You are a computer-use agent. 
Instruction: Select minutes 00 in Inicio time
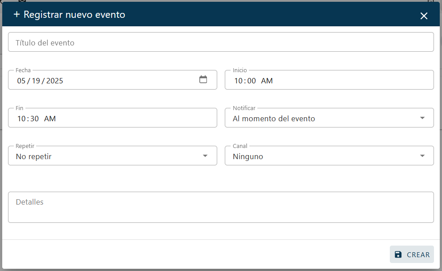[252, 81]
